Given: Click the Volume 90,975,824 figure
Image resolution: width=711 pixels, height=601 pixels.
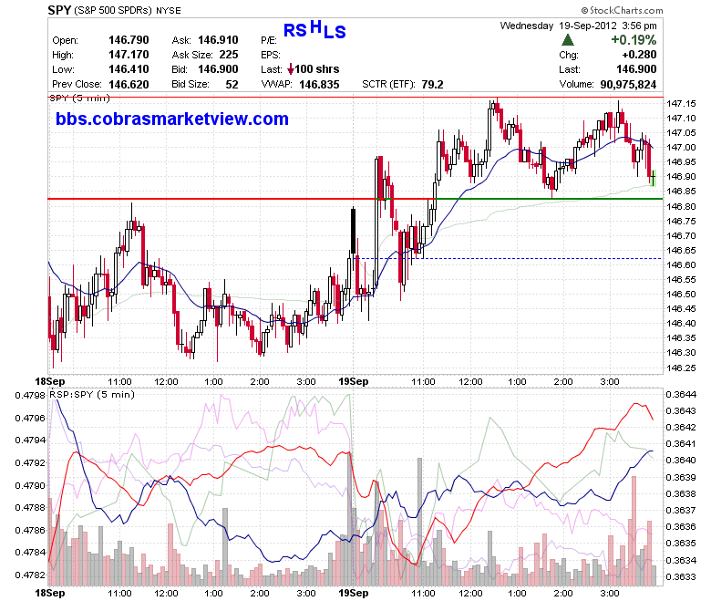Looking at the screenshot, I should click(628, 85).
